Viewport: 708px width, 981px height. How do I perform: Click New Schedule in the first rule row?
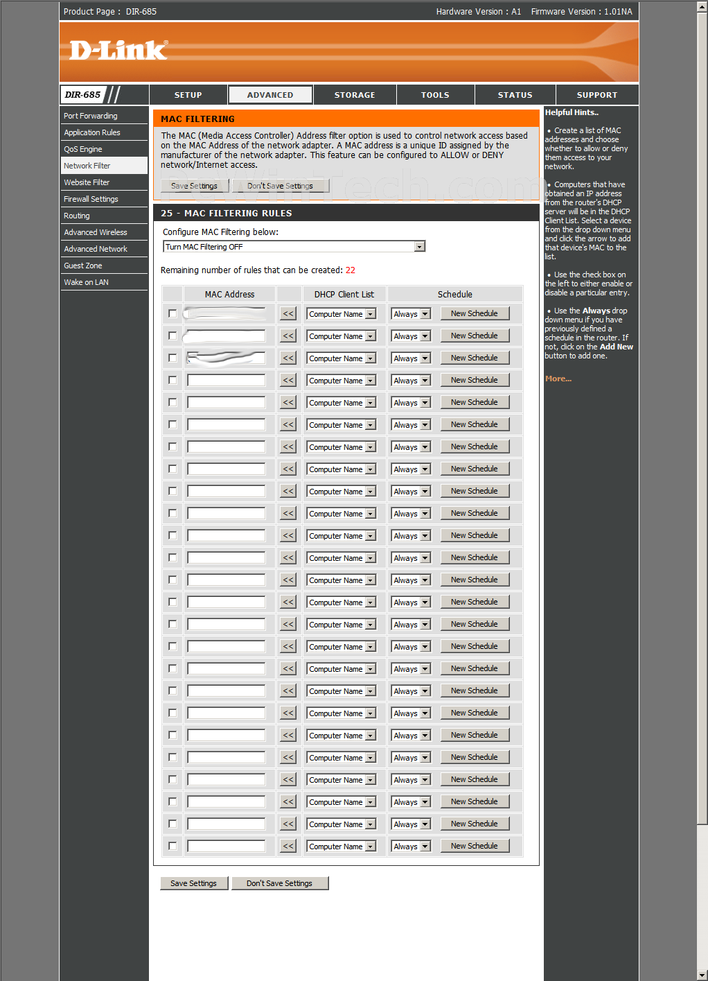pyautogui.click(x=475, y=314)
